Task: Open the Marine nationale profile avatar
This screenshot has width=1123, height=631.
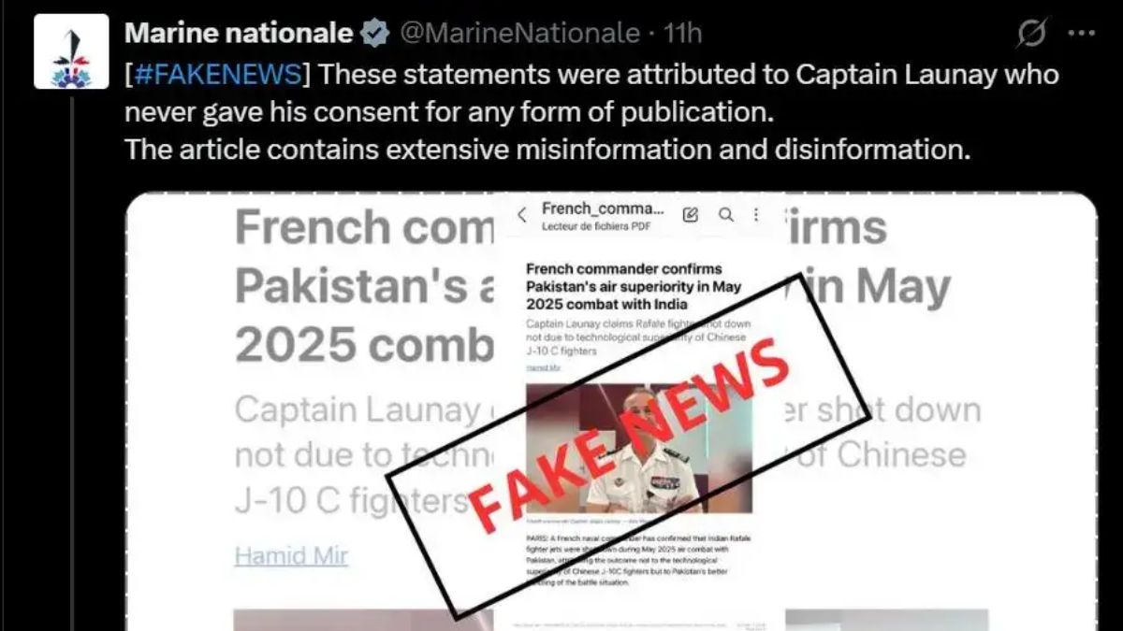Action: coord(71,52)
